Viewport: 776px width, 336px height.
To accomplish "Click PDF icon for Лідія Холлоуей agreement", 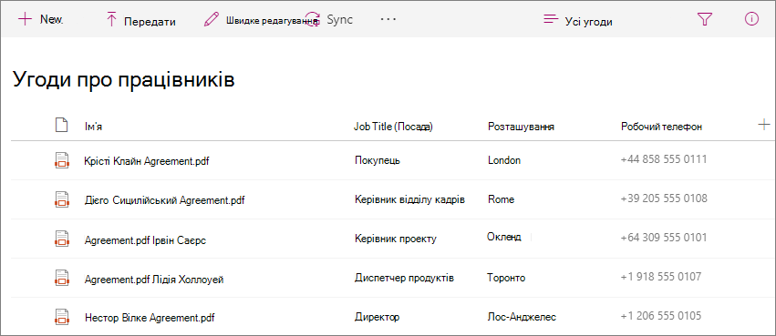I will tap(61, 277).
